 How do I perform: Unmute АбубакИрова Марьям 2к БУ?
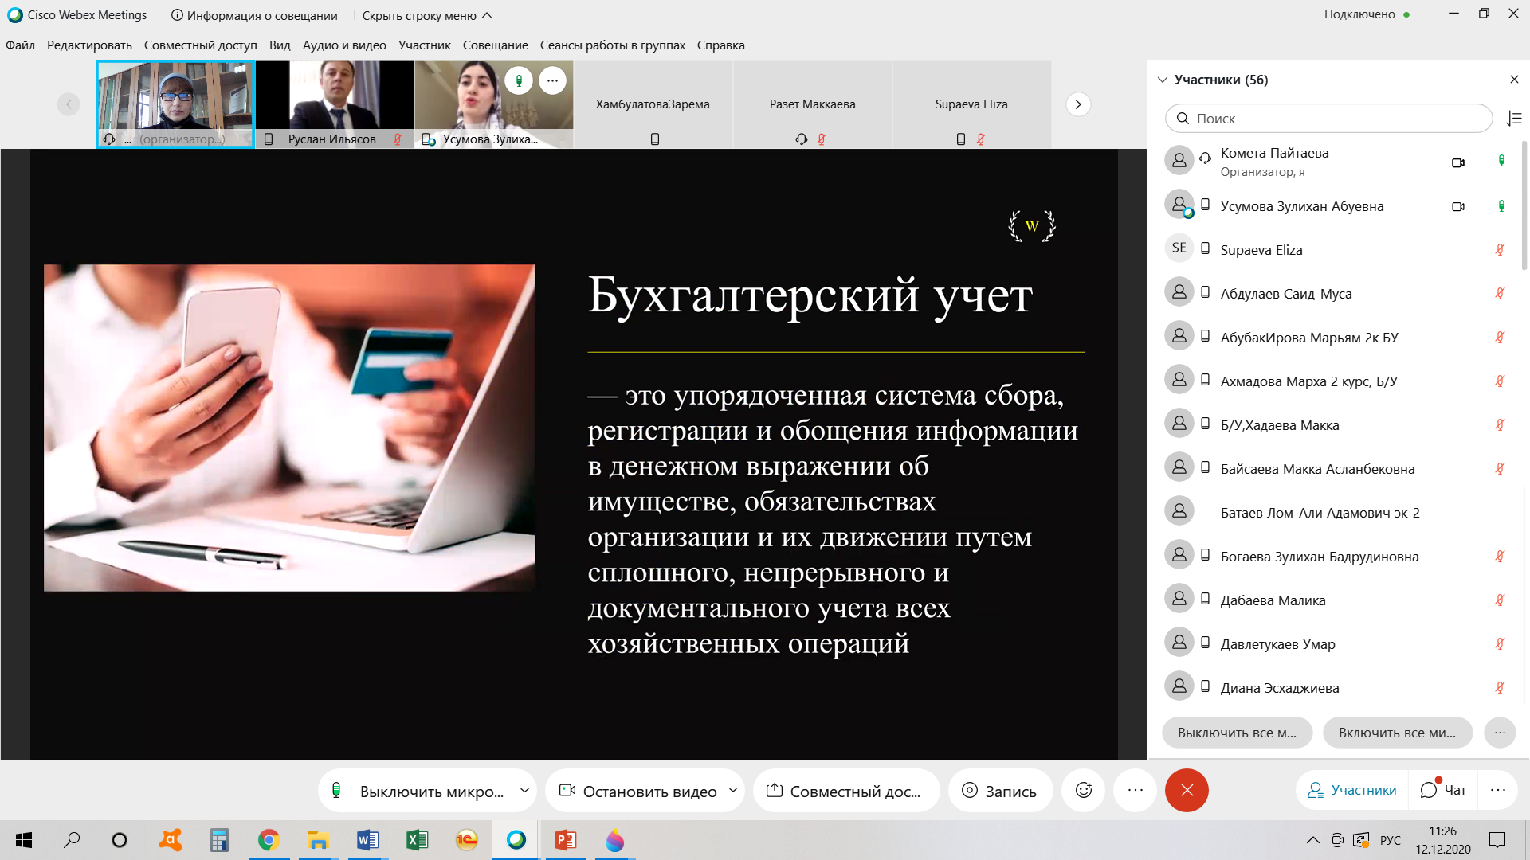1500,338
